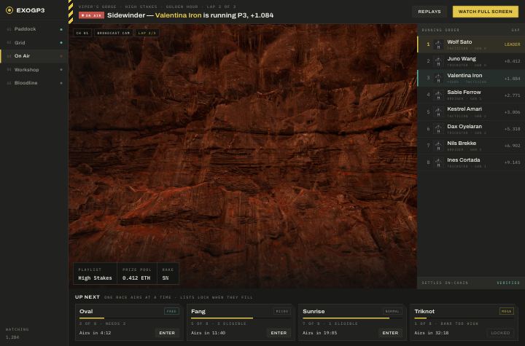This screenshot has width=525, height=346.
Task: Click Juno Wang's exosuit avatar icon
Action: pos(438,61)
